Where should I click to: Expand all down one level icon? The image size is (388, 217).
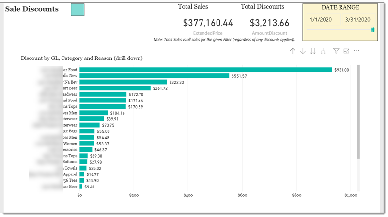click(x=323, y=51)
